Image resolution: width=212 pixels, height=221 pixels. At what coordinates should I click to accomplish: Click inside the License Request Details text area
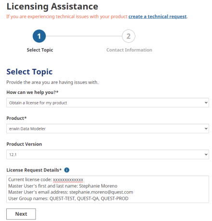[x=107, y=189]
